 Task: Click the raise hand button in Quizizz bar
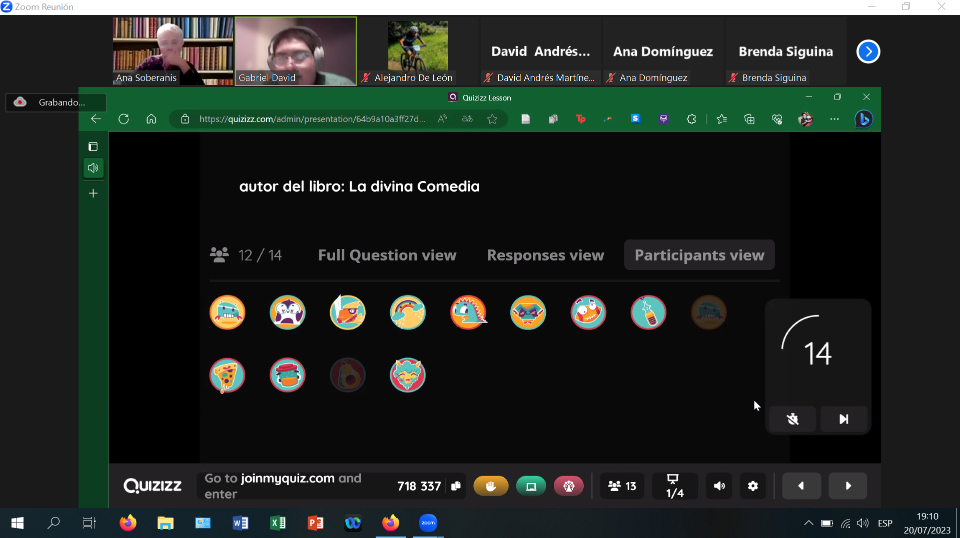tap(490, 486)
